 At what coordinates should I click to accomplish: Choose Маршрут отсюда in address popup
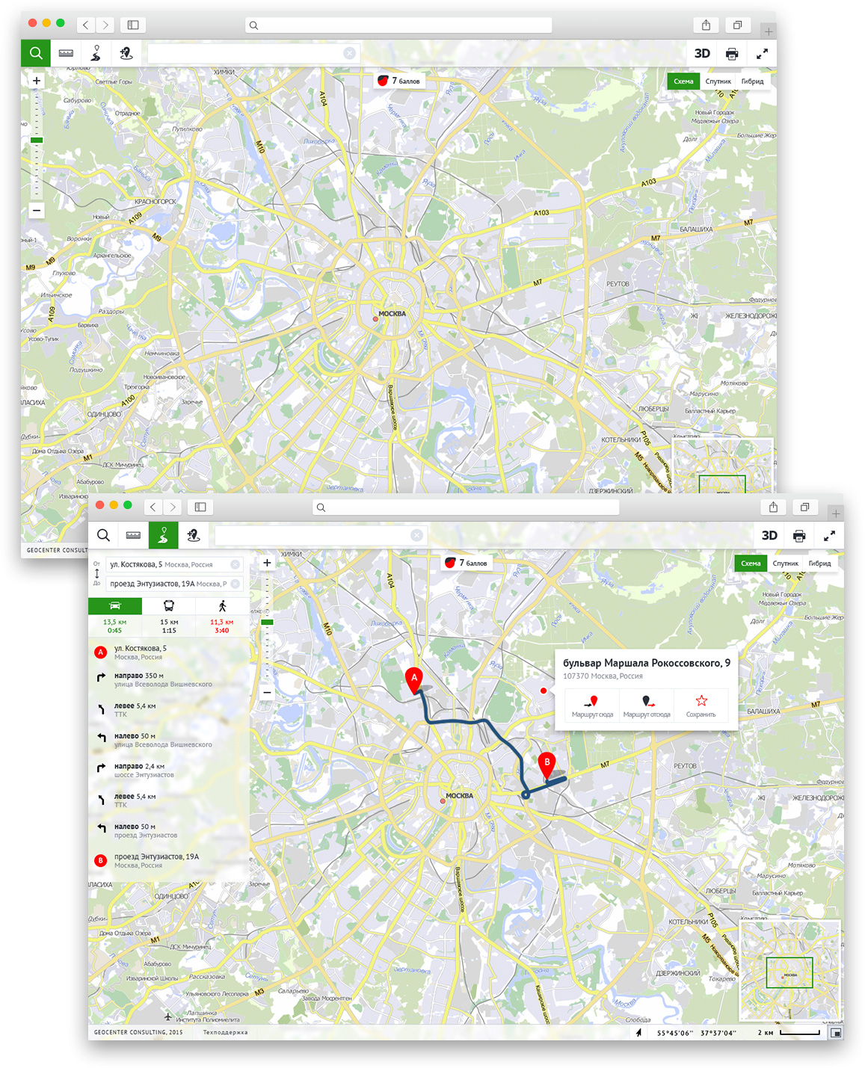(647, 706)
